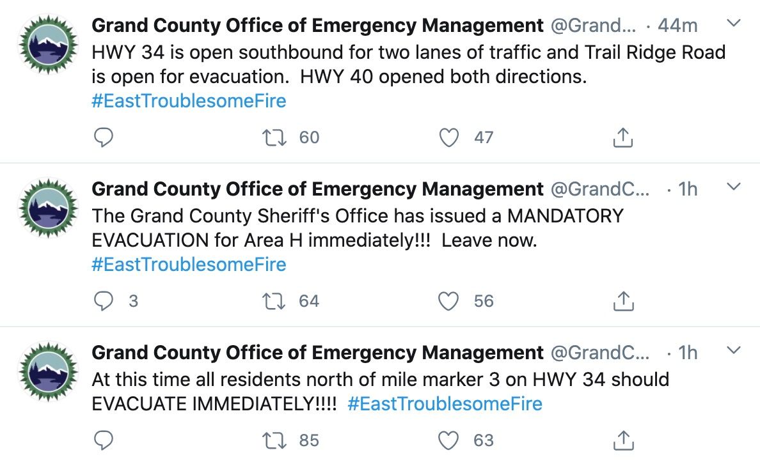Open the Grand County profile avatar on the first tweet

[x=48, y=44]
